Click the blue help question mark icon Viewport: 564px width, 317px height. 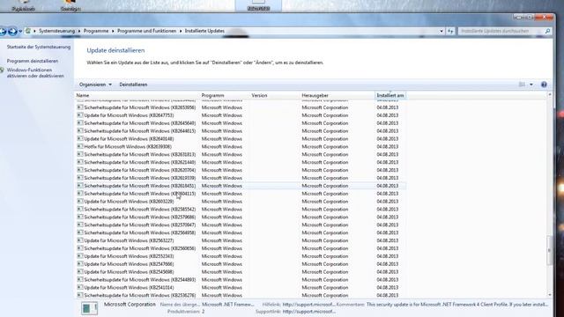click(x=544, y=85)
